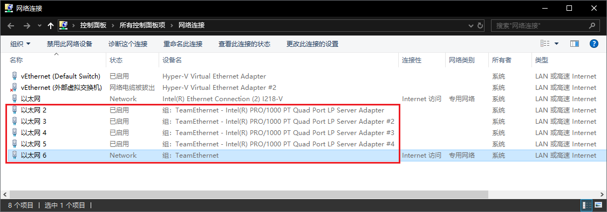The width and height of the screenshot is (607, 212).
Task: Choose 重命名此连接 from the command bar
Action: [183, 44]
